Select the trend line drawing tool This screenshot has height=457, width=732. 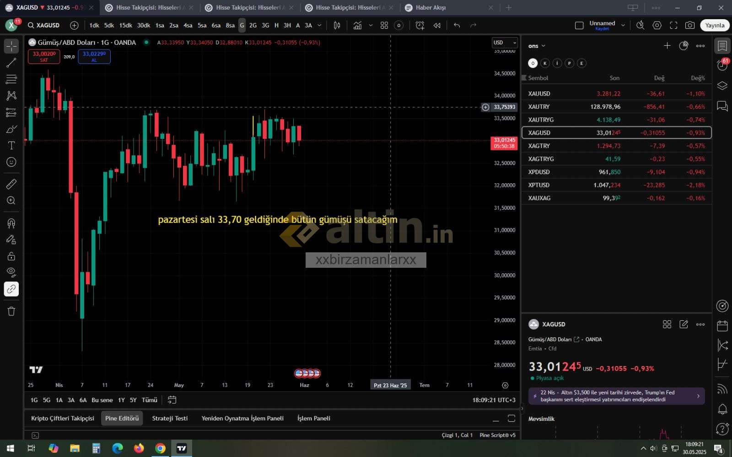11,63
